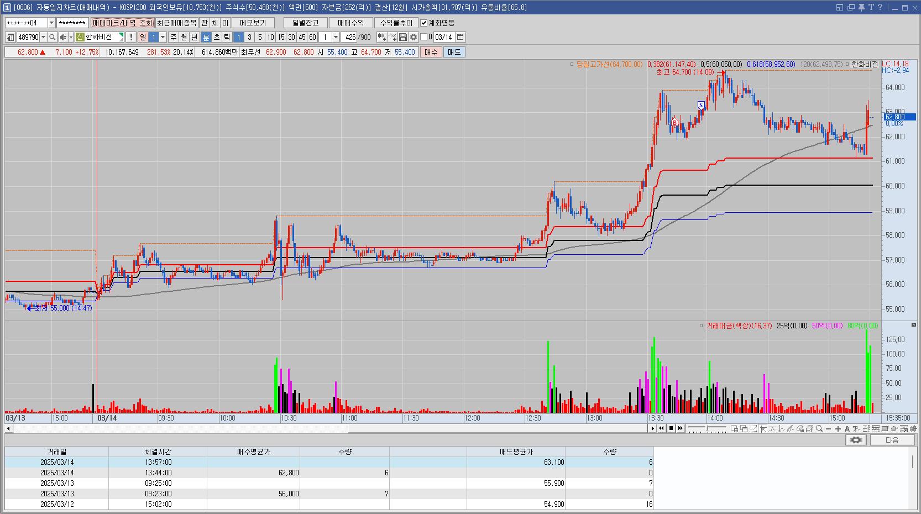The width and height of the screenshot is (921, 514).
Task: Click the add-indicator candlestick icon
Action: [382, 37]
